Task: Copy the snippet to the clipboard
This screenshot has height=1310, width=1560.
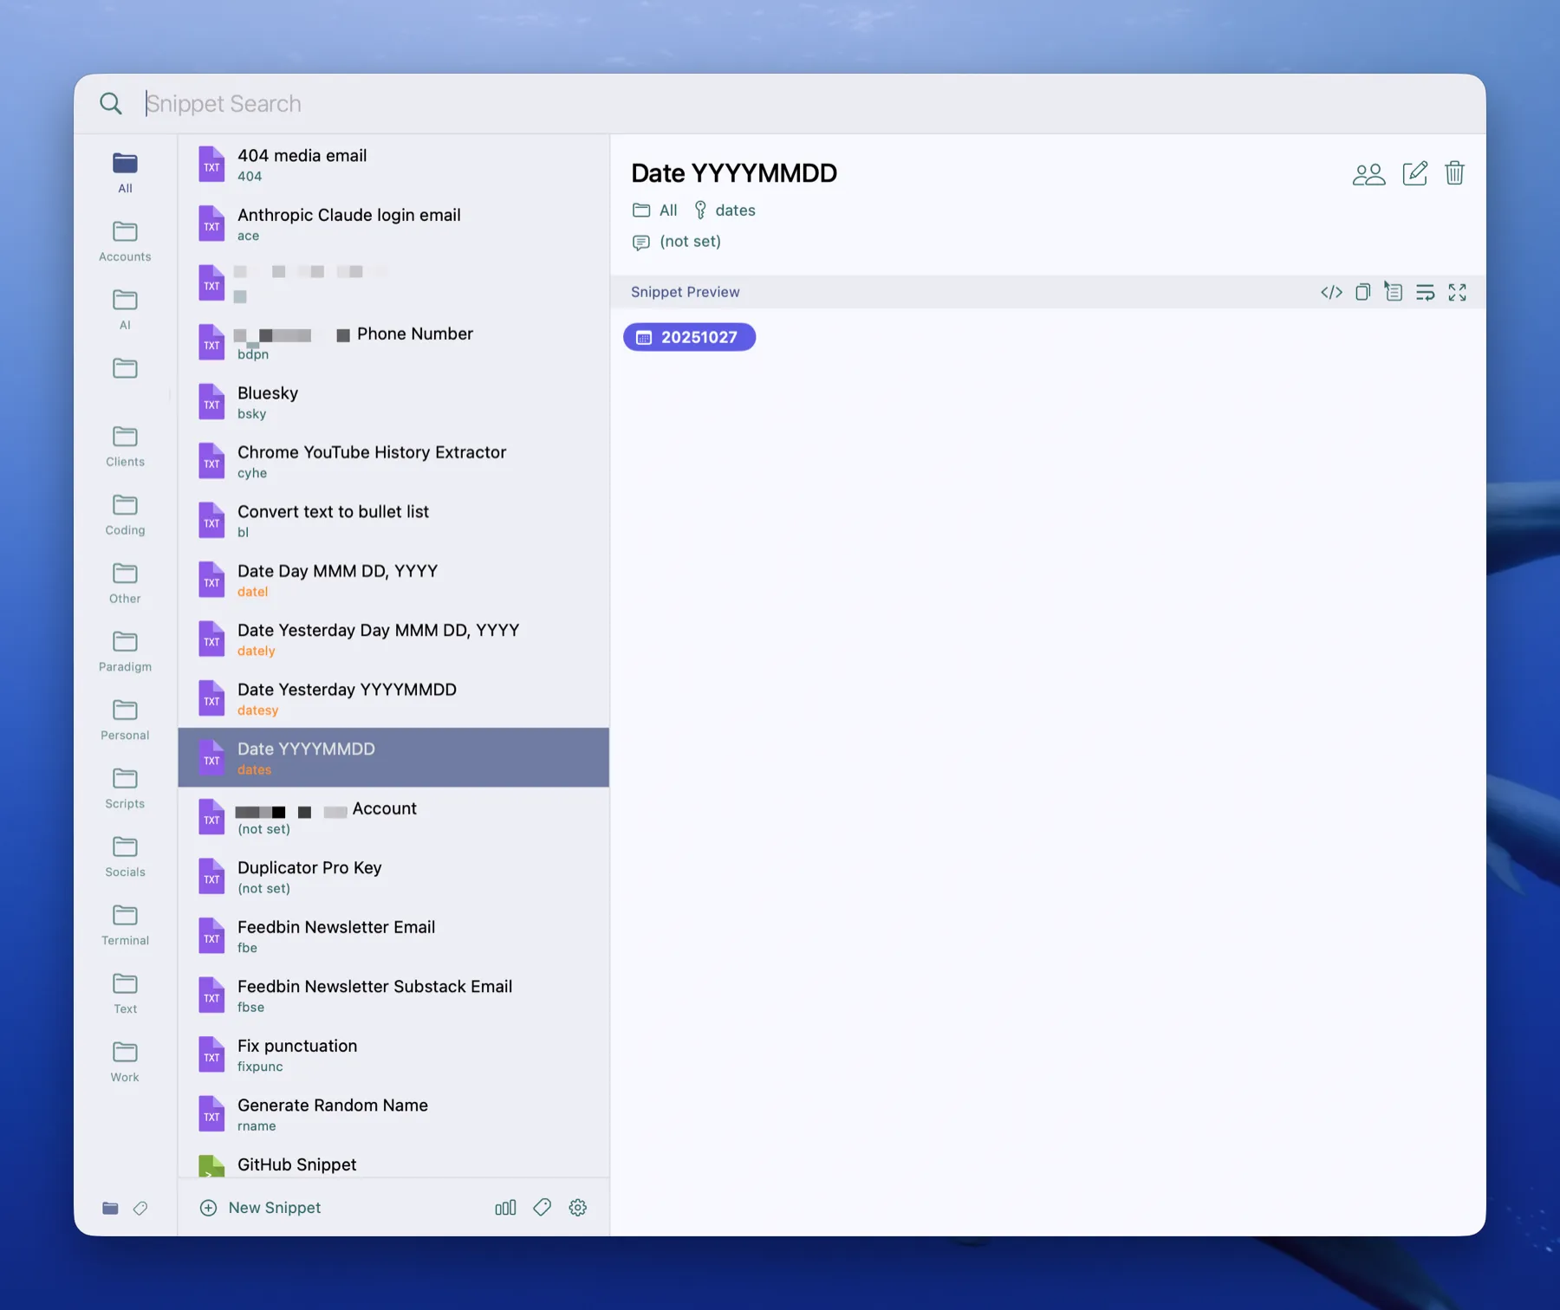Action: pyautogui.click(x=1362, y=292)
